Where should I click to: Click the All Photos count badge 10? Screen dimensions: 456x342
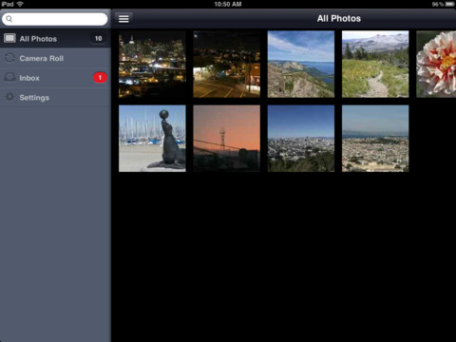(99, 38)
